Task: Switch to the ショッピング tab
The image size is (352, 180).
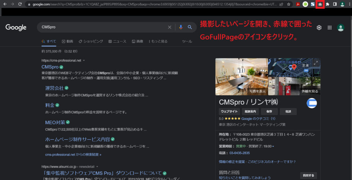Action: pos(91,41)
